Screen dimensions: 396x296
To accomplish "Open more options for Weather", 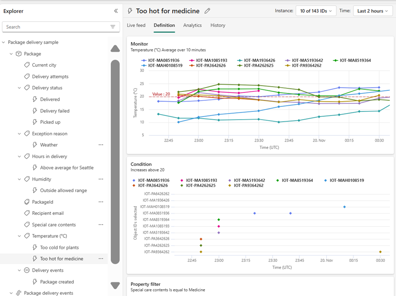I will (101, 145).
